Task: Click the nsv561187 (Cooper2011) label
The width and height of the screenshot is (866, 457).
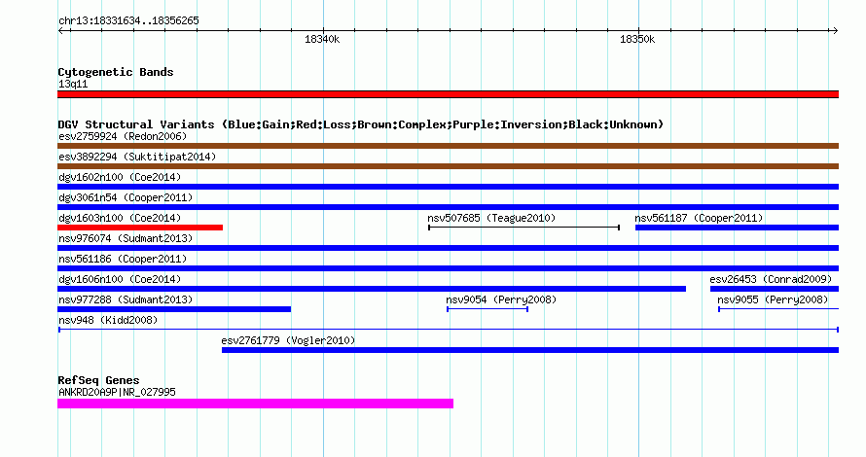Action: click(699, 218)
